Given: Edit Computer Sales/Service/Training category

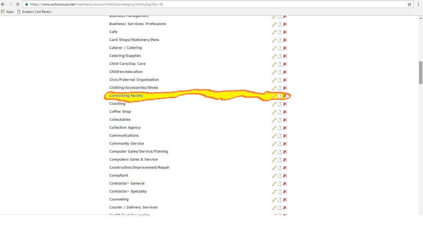Looking at the screenshot, I should 274,152.
